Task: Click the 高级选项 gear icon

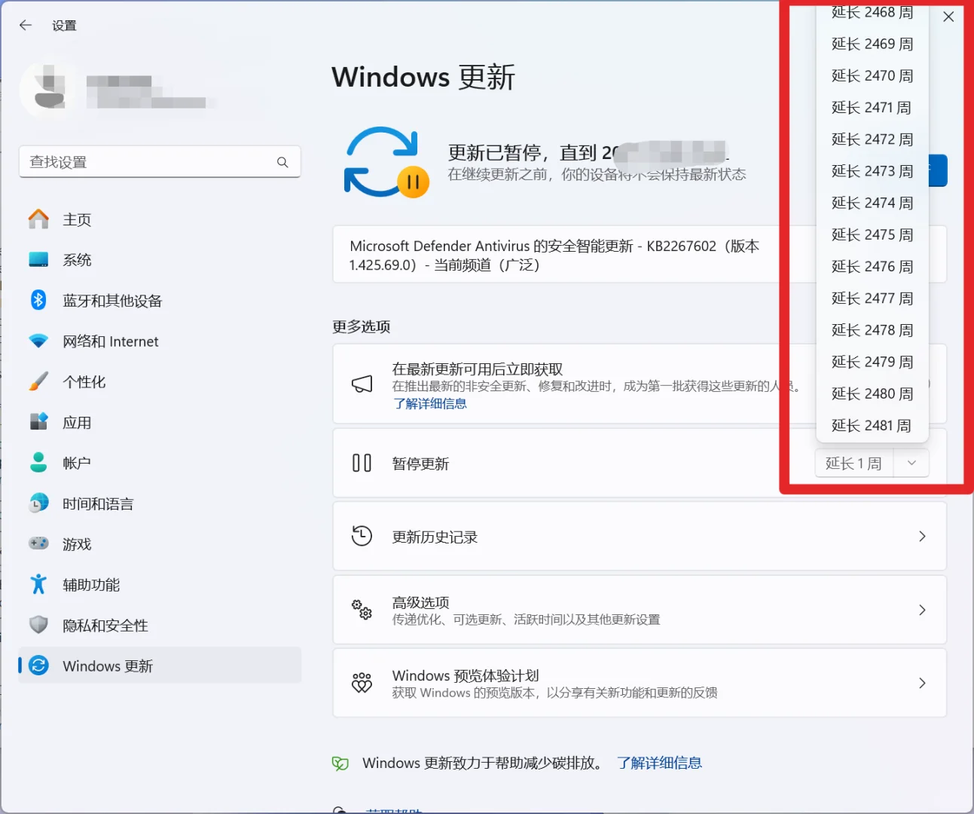Action: click(x=362, y=610)
